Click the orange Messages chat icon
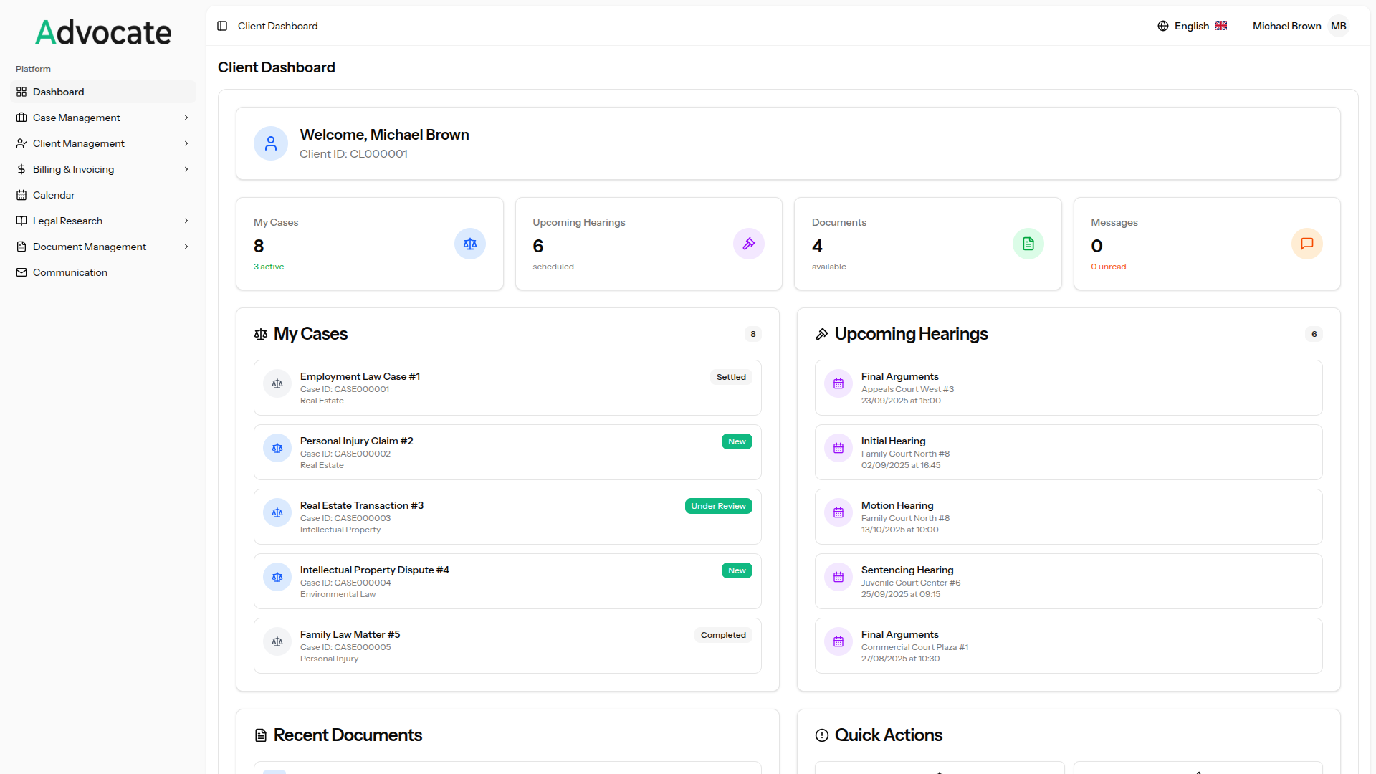The height and width of the screenshot is (774, 1376). tap(1306, 244)
